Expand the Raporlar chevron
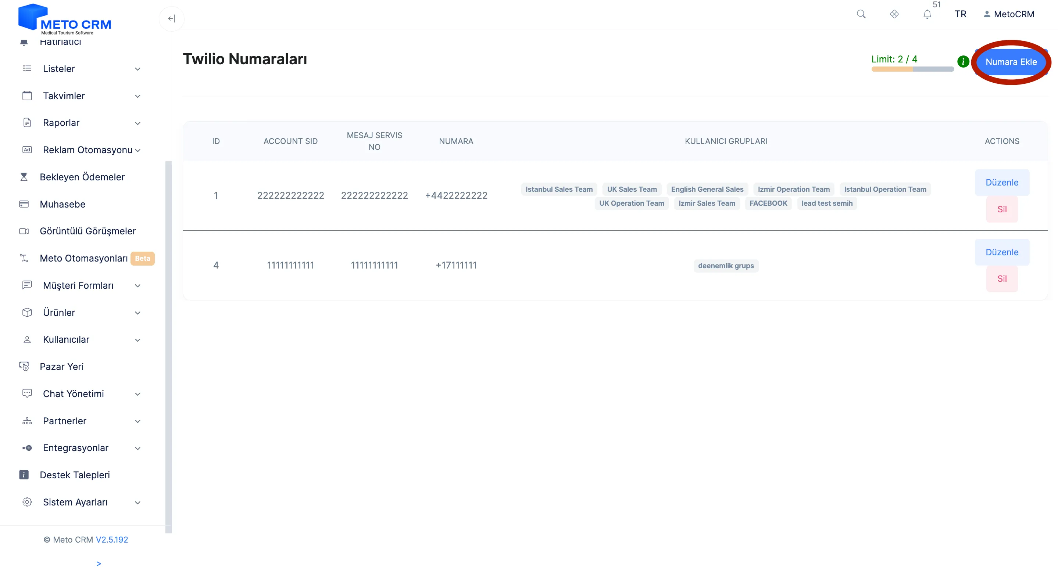Viewport: 1058px width, 576px height. 138,123
